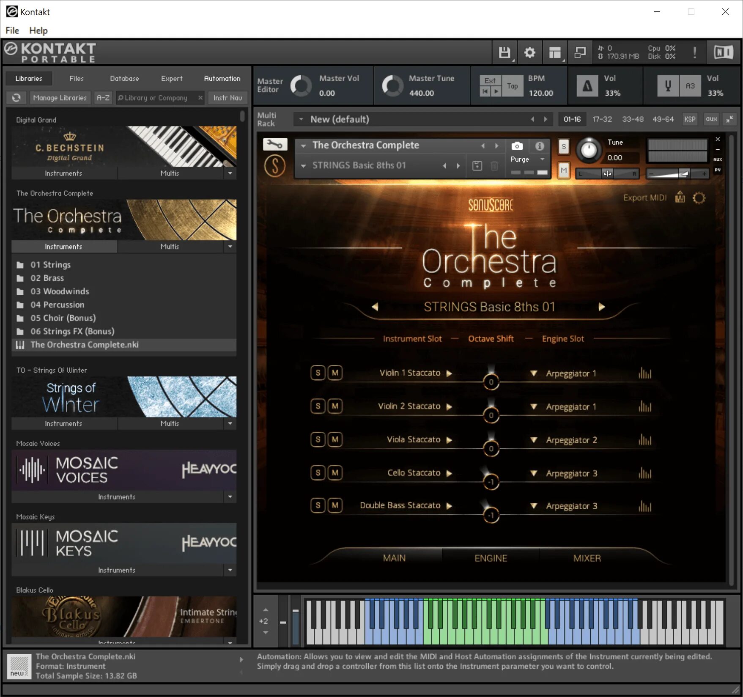Open the File menu
This screenshot has height=697, width=743.
point(12,30)
